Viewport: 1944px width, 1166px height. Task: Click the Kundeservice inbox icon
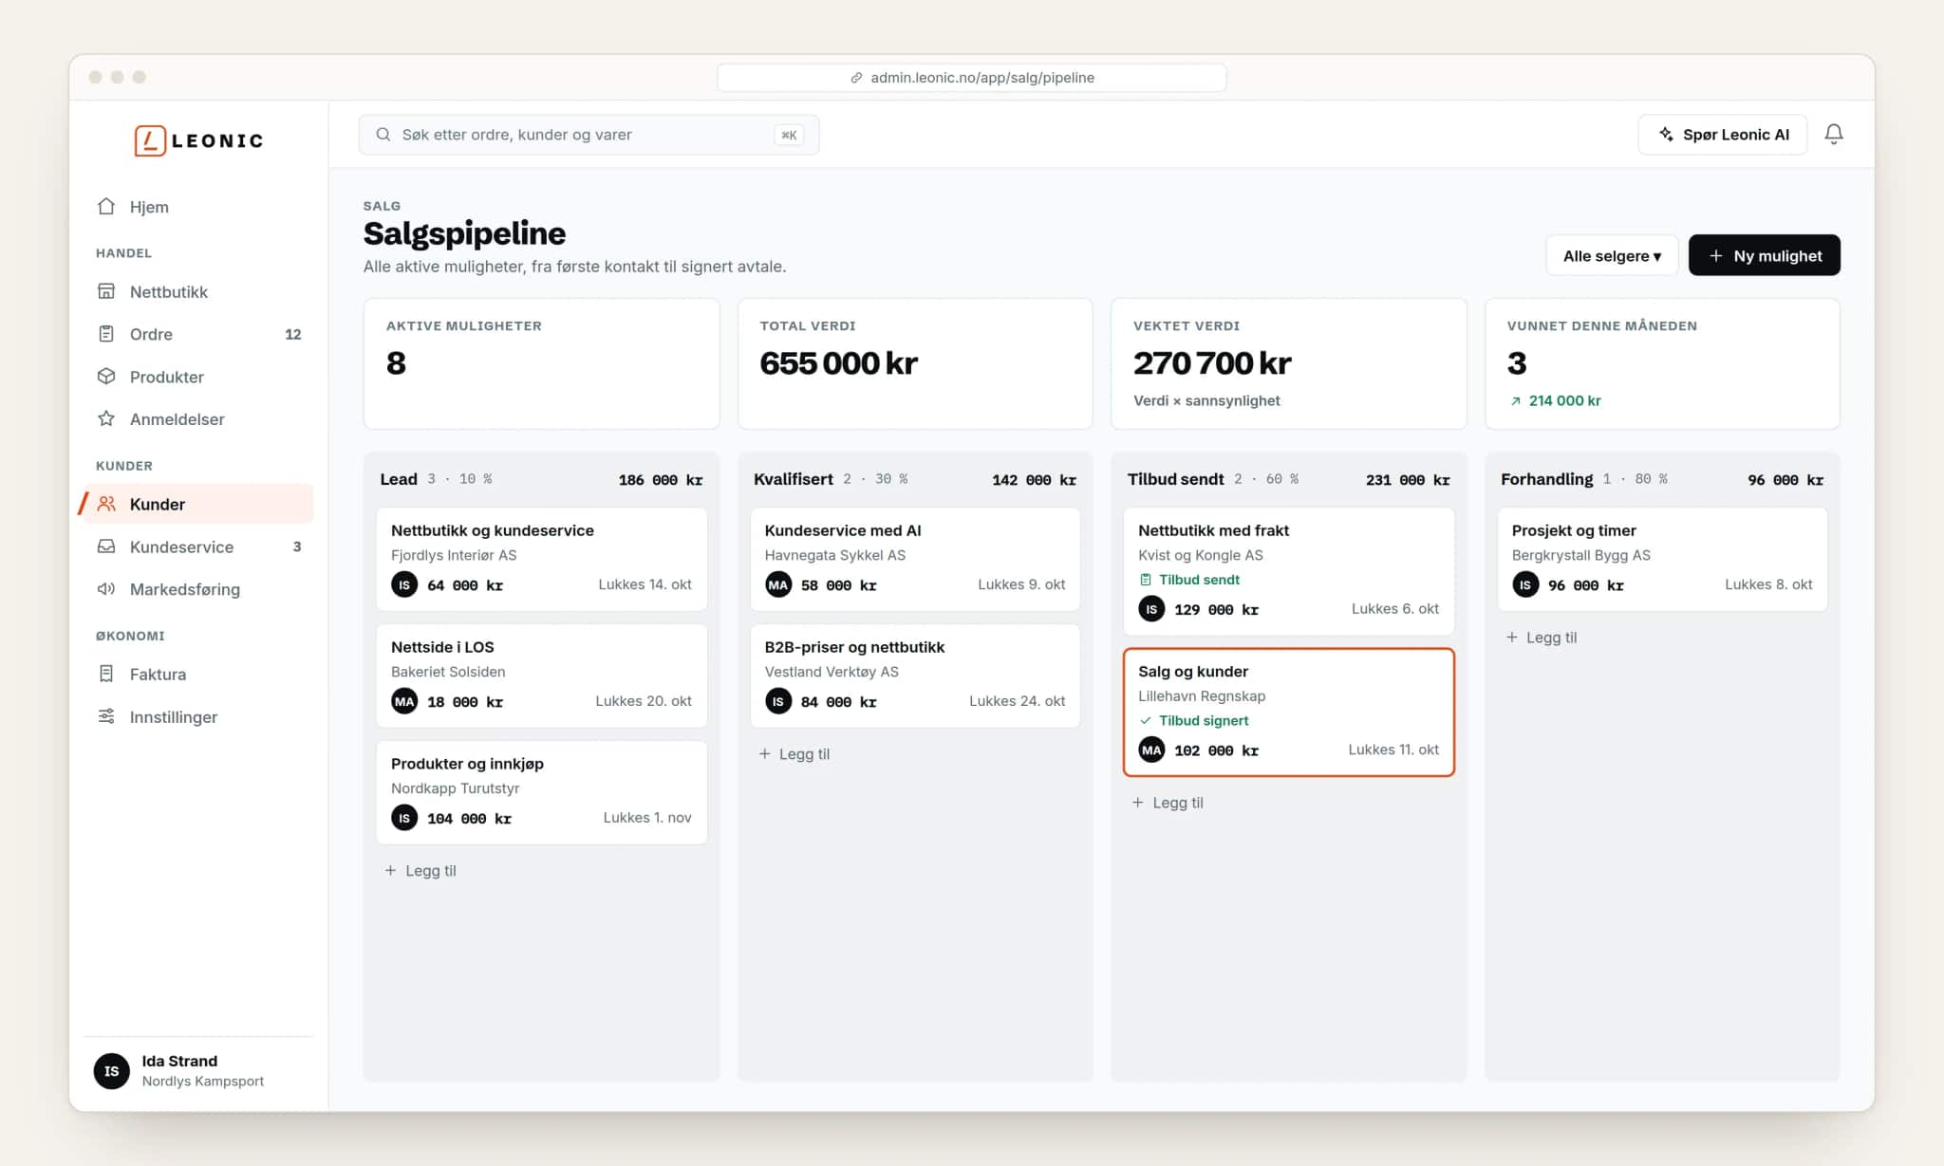pos(106,546)
